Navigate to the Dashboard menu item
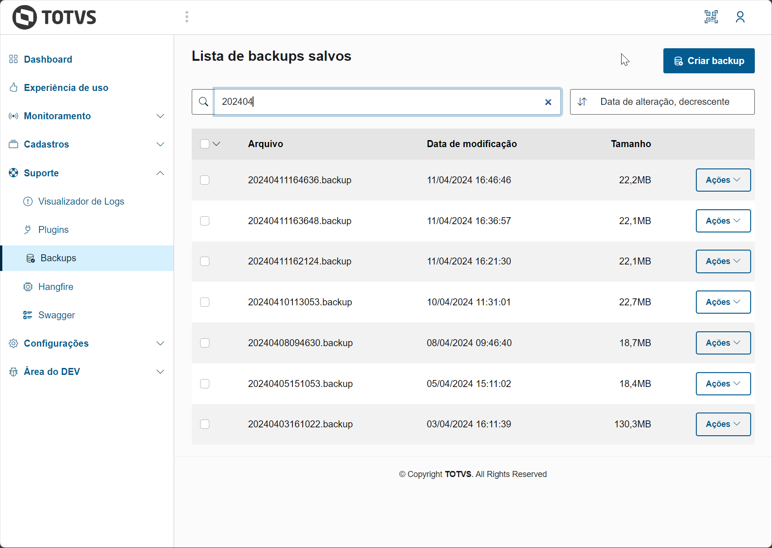 pyautogui.click(x=48, y=59)
